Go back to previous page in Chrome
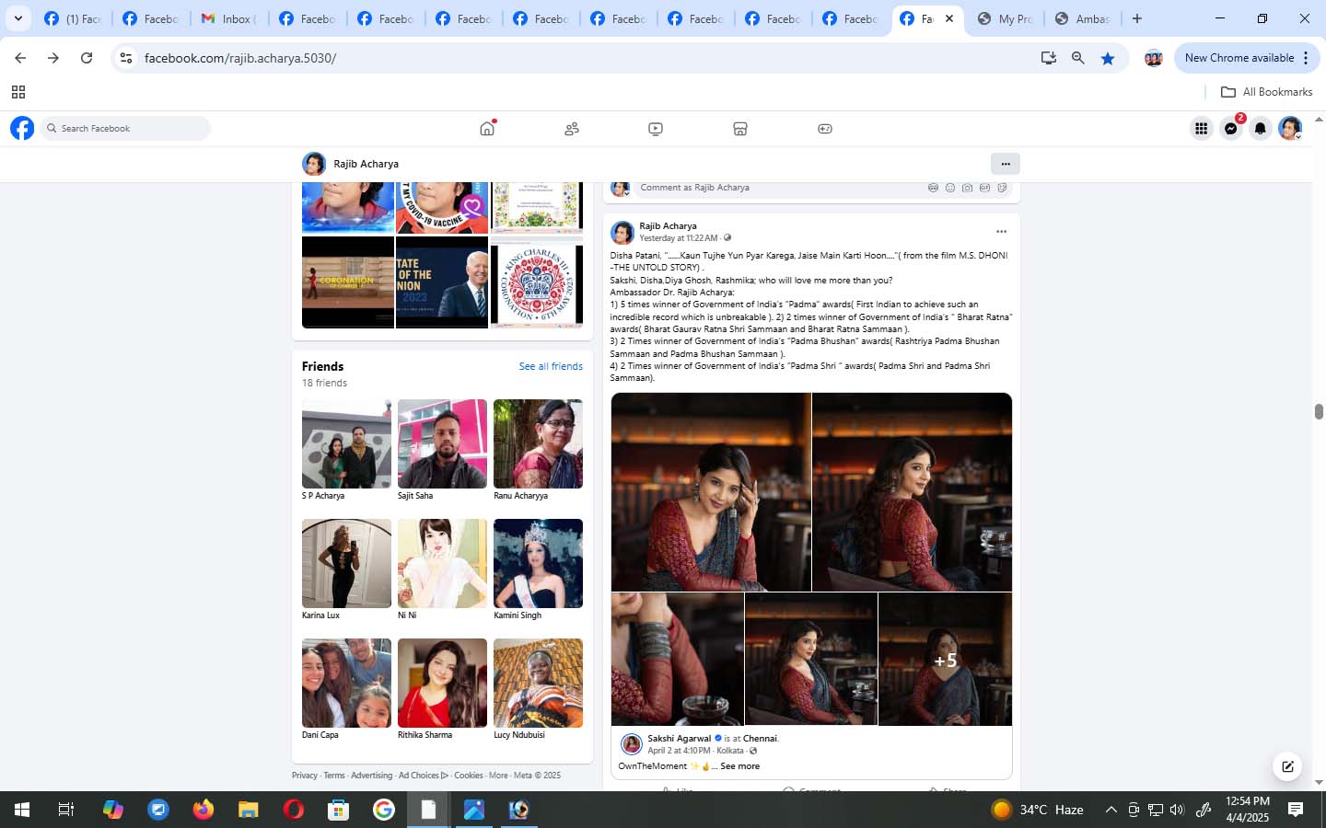The height and width of the screenshot is (828, 1326). point(20,58)
